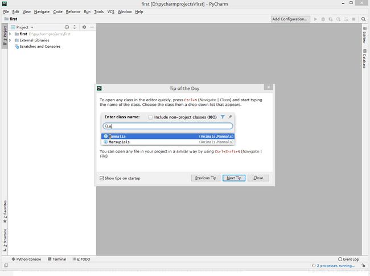Open the Edit menu
The image size is (370, 276).
point(15,11)
